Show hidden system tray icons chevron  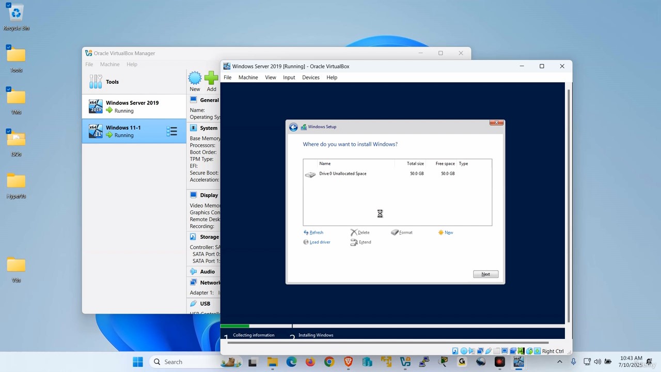pyautogui.click(x=559, y=362)
